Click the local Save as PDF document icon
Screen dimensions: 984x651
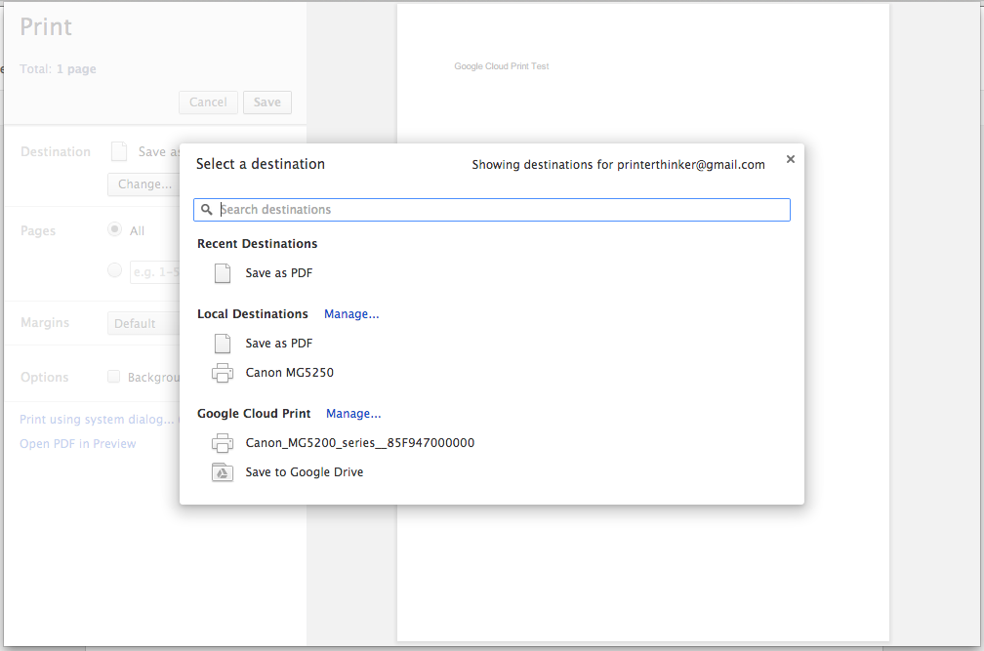[223, 344]
